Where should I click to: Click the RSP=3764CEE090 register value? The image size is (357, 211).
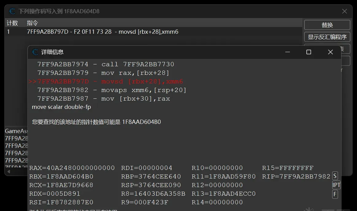coord(151,185)
